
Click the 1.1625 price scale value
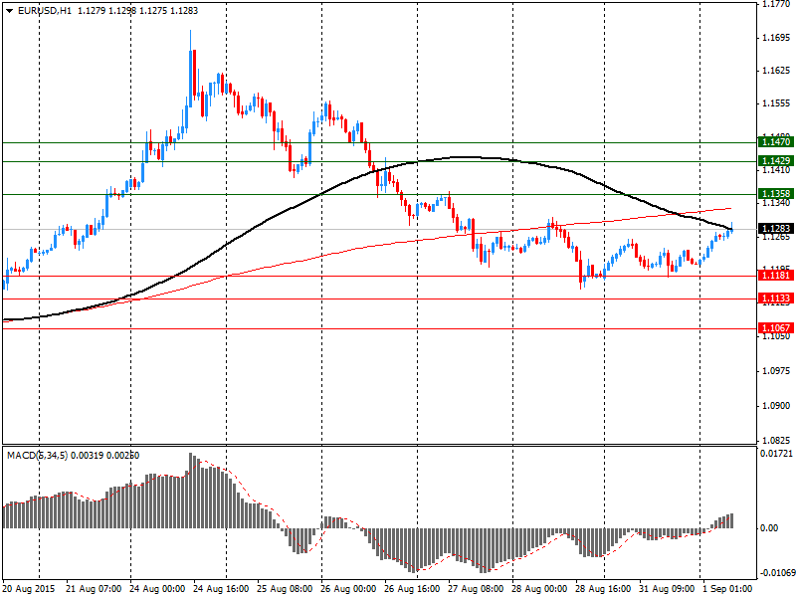[x=776, y=71]
